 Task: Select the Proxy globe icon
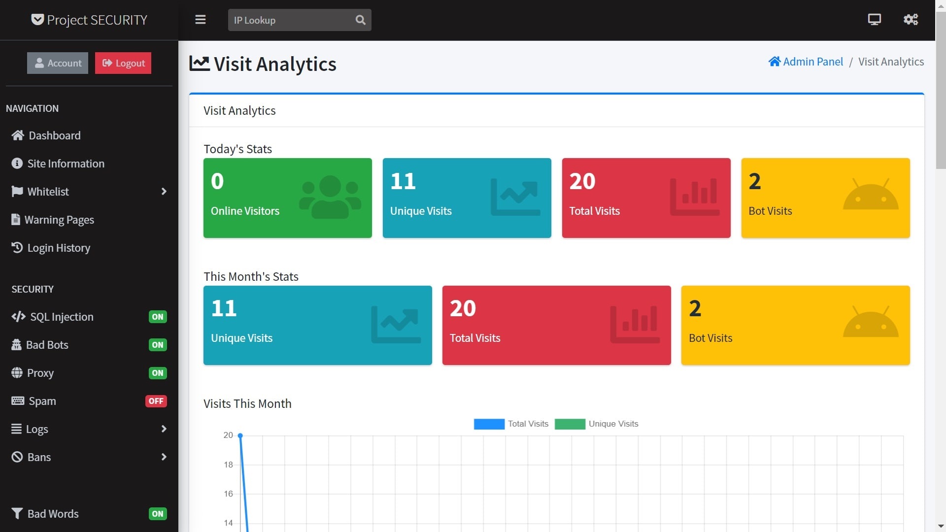[x=17, y=373]
